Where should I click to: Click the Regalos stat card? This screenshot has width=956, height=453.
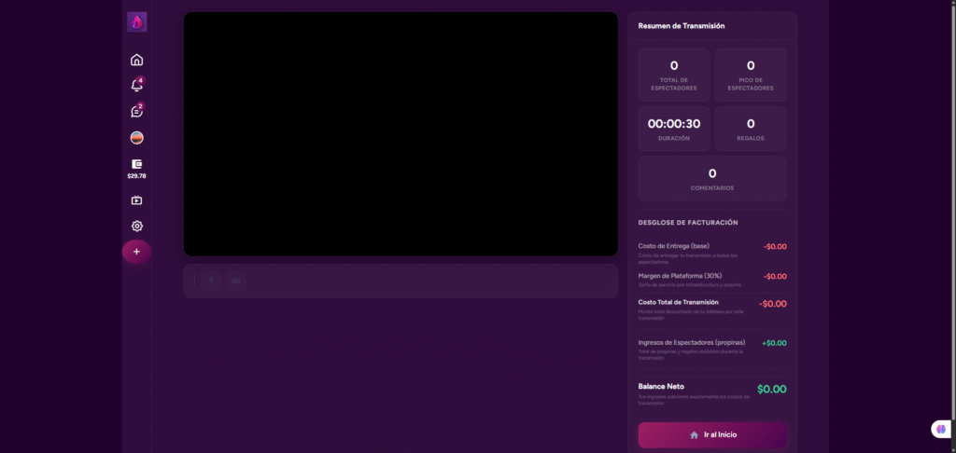click(x=750, y=129)
